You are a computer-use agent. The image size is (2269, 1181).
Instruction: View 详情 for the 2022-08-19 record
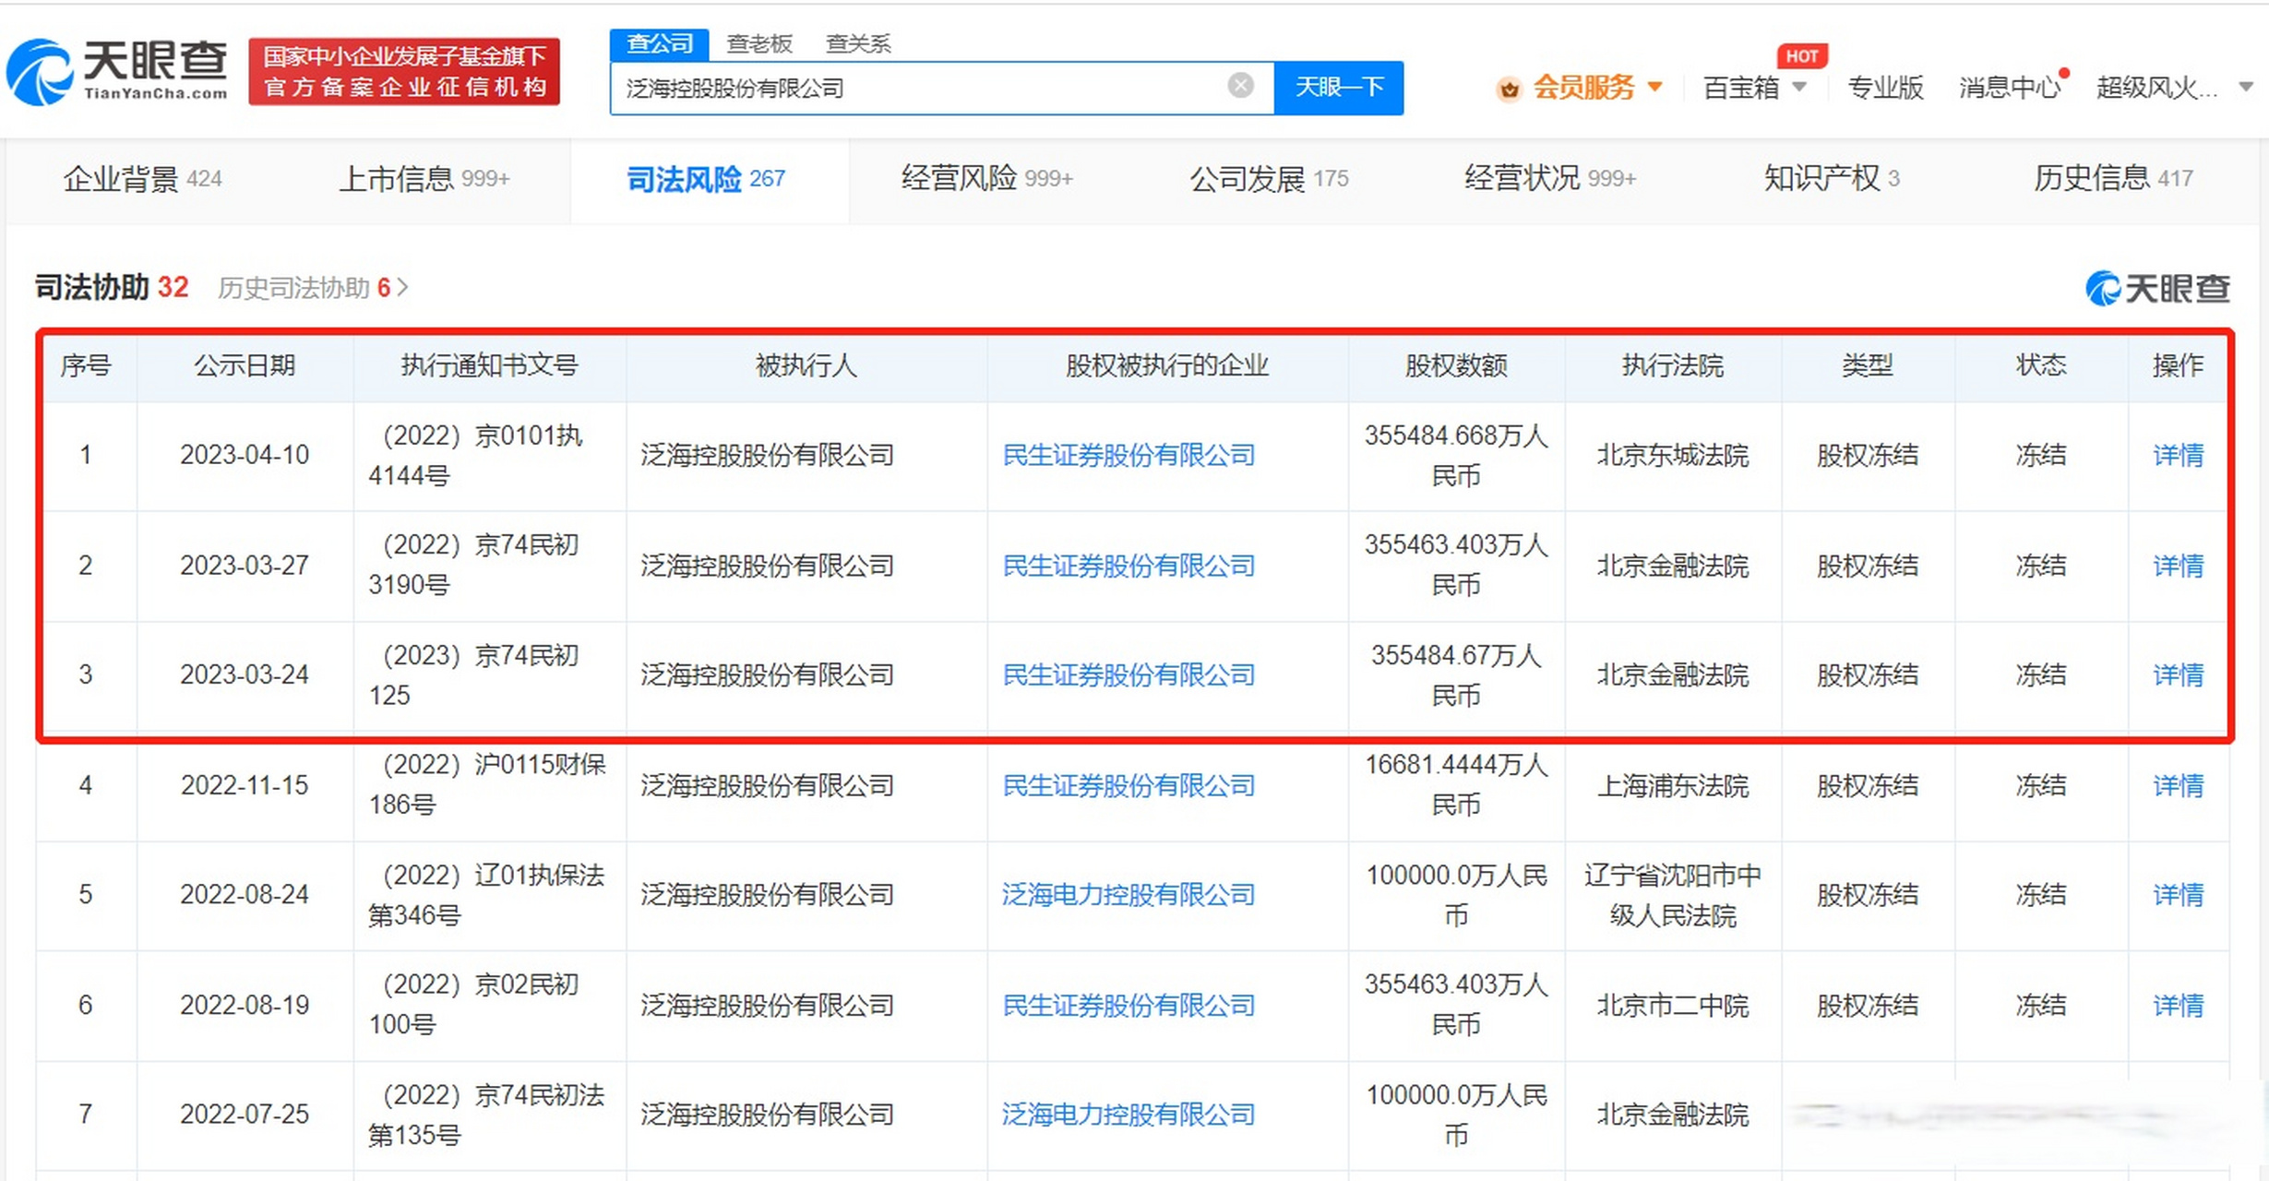pyautogui.click(x=2178, y=1005)
